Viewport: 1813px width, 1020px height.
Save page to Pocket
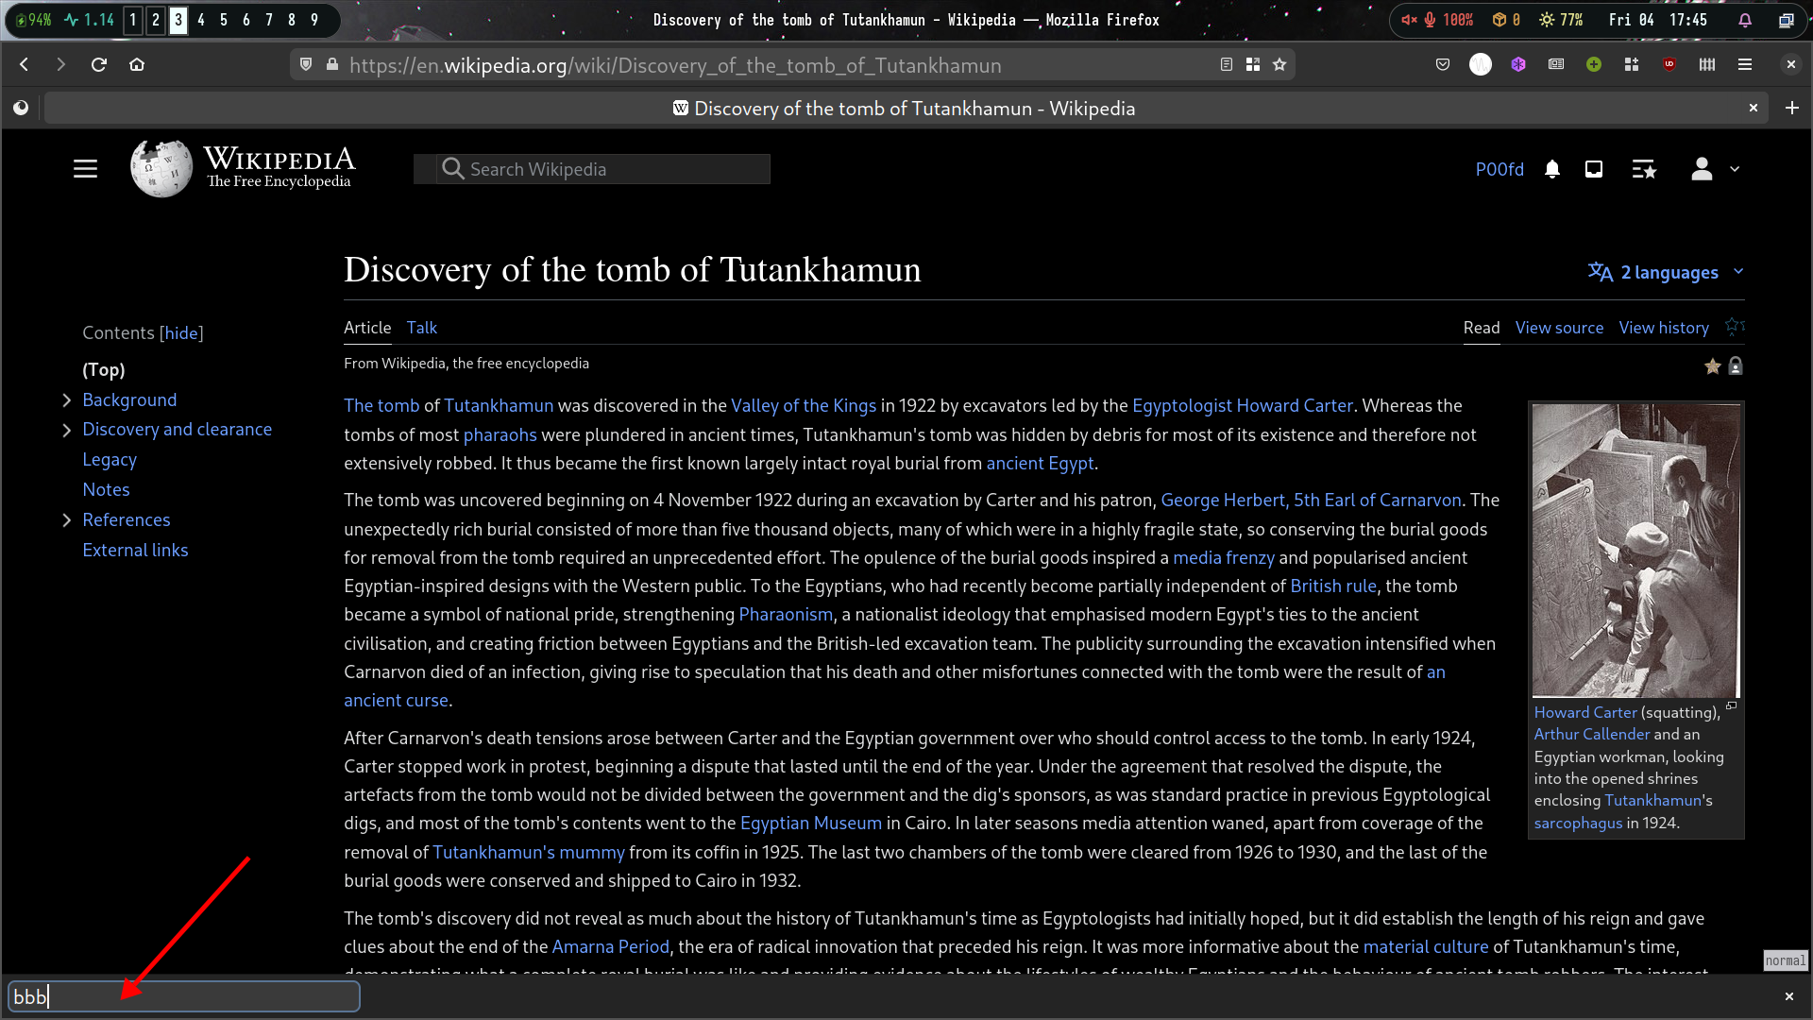pyautogui.click(x=1443, y=64)
